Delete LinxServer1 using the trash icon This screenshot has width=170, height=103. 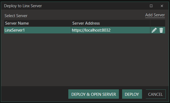[x=161, y=30]
